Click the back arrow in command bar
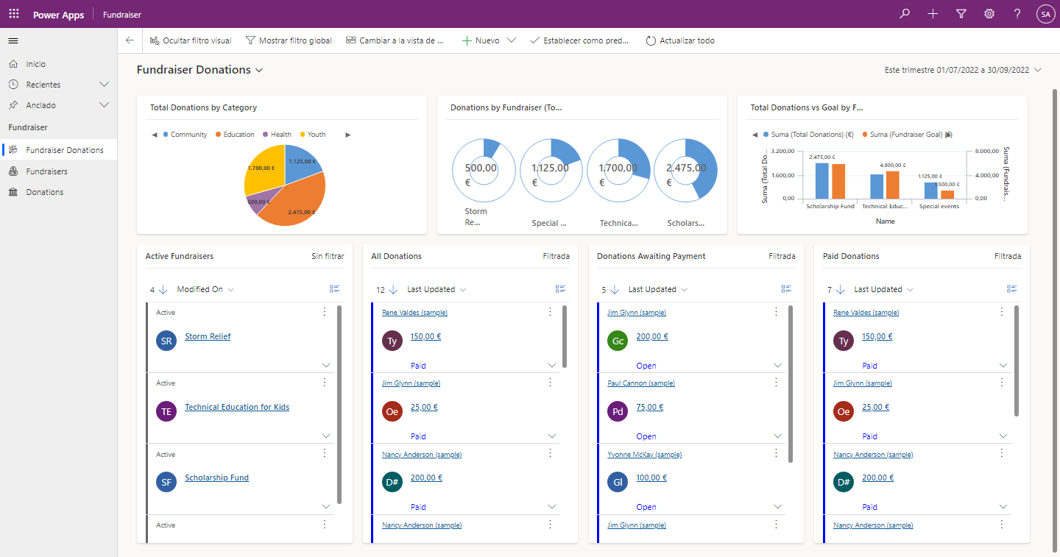Viewport: 1060px width, 557px height. tap(130, 40)
